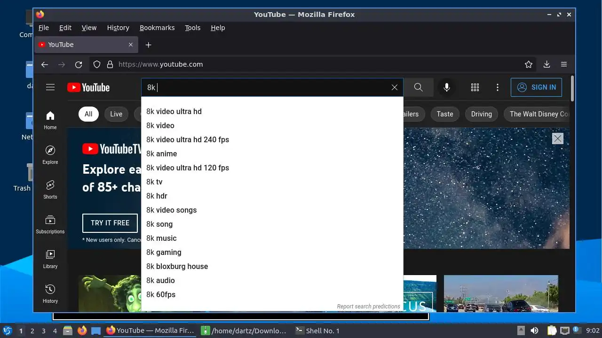The height and width of the screenshot is (338, 602).
Task: Choose suggestion 8k bloxburg house
Action: (272, 266)
